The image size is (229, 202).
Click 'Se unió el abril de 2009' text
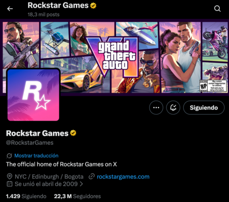(x=46, y=184)
